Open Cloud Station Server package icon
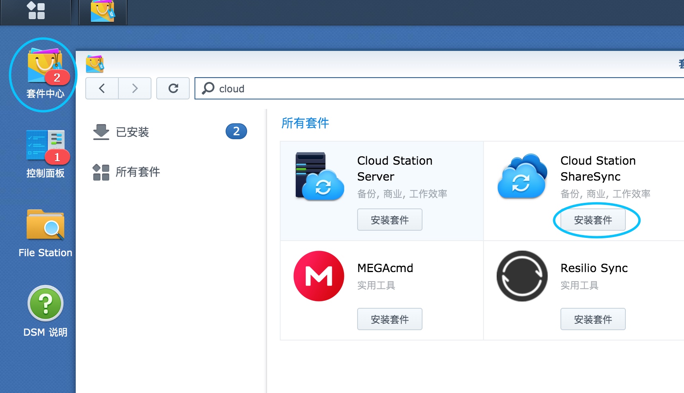684x393 pixels. pos(320,176)
